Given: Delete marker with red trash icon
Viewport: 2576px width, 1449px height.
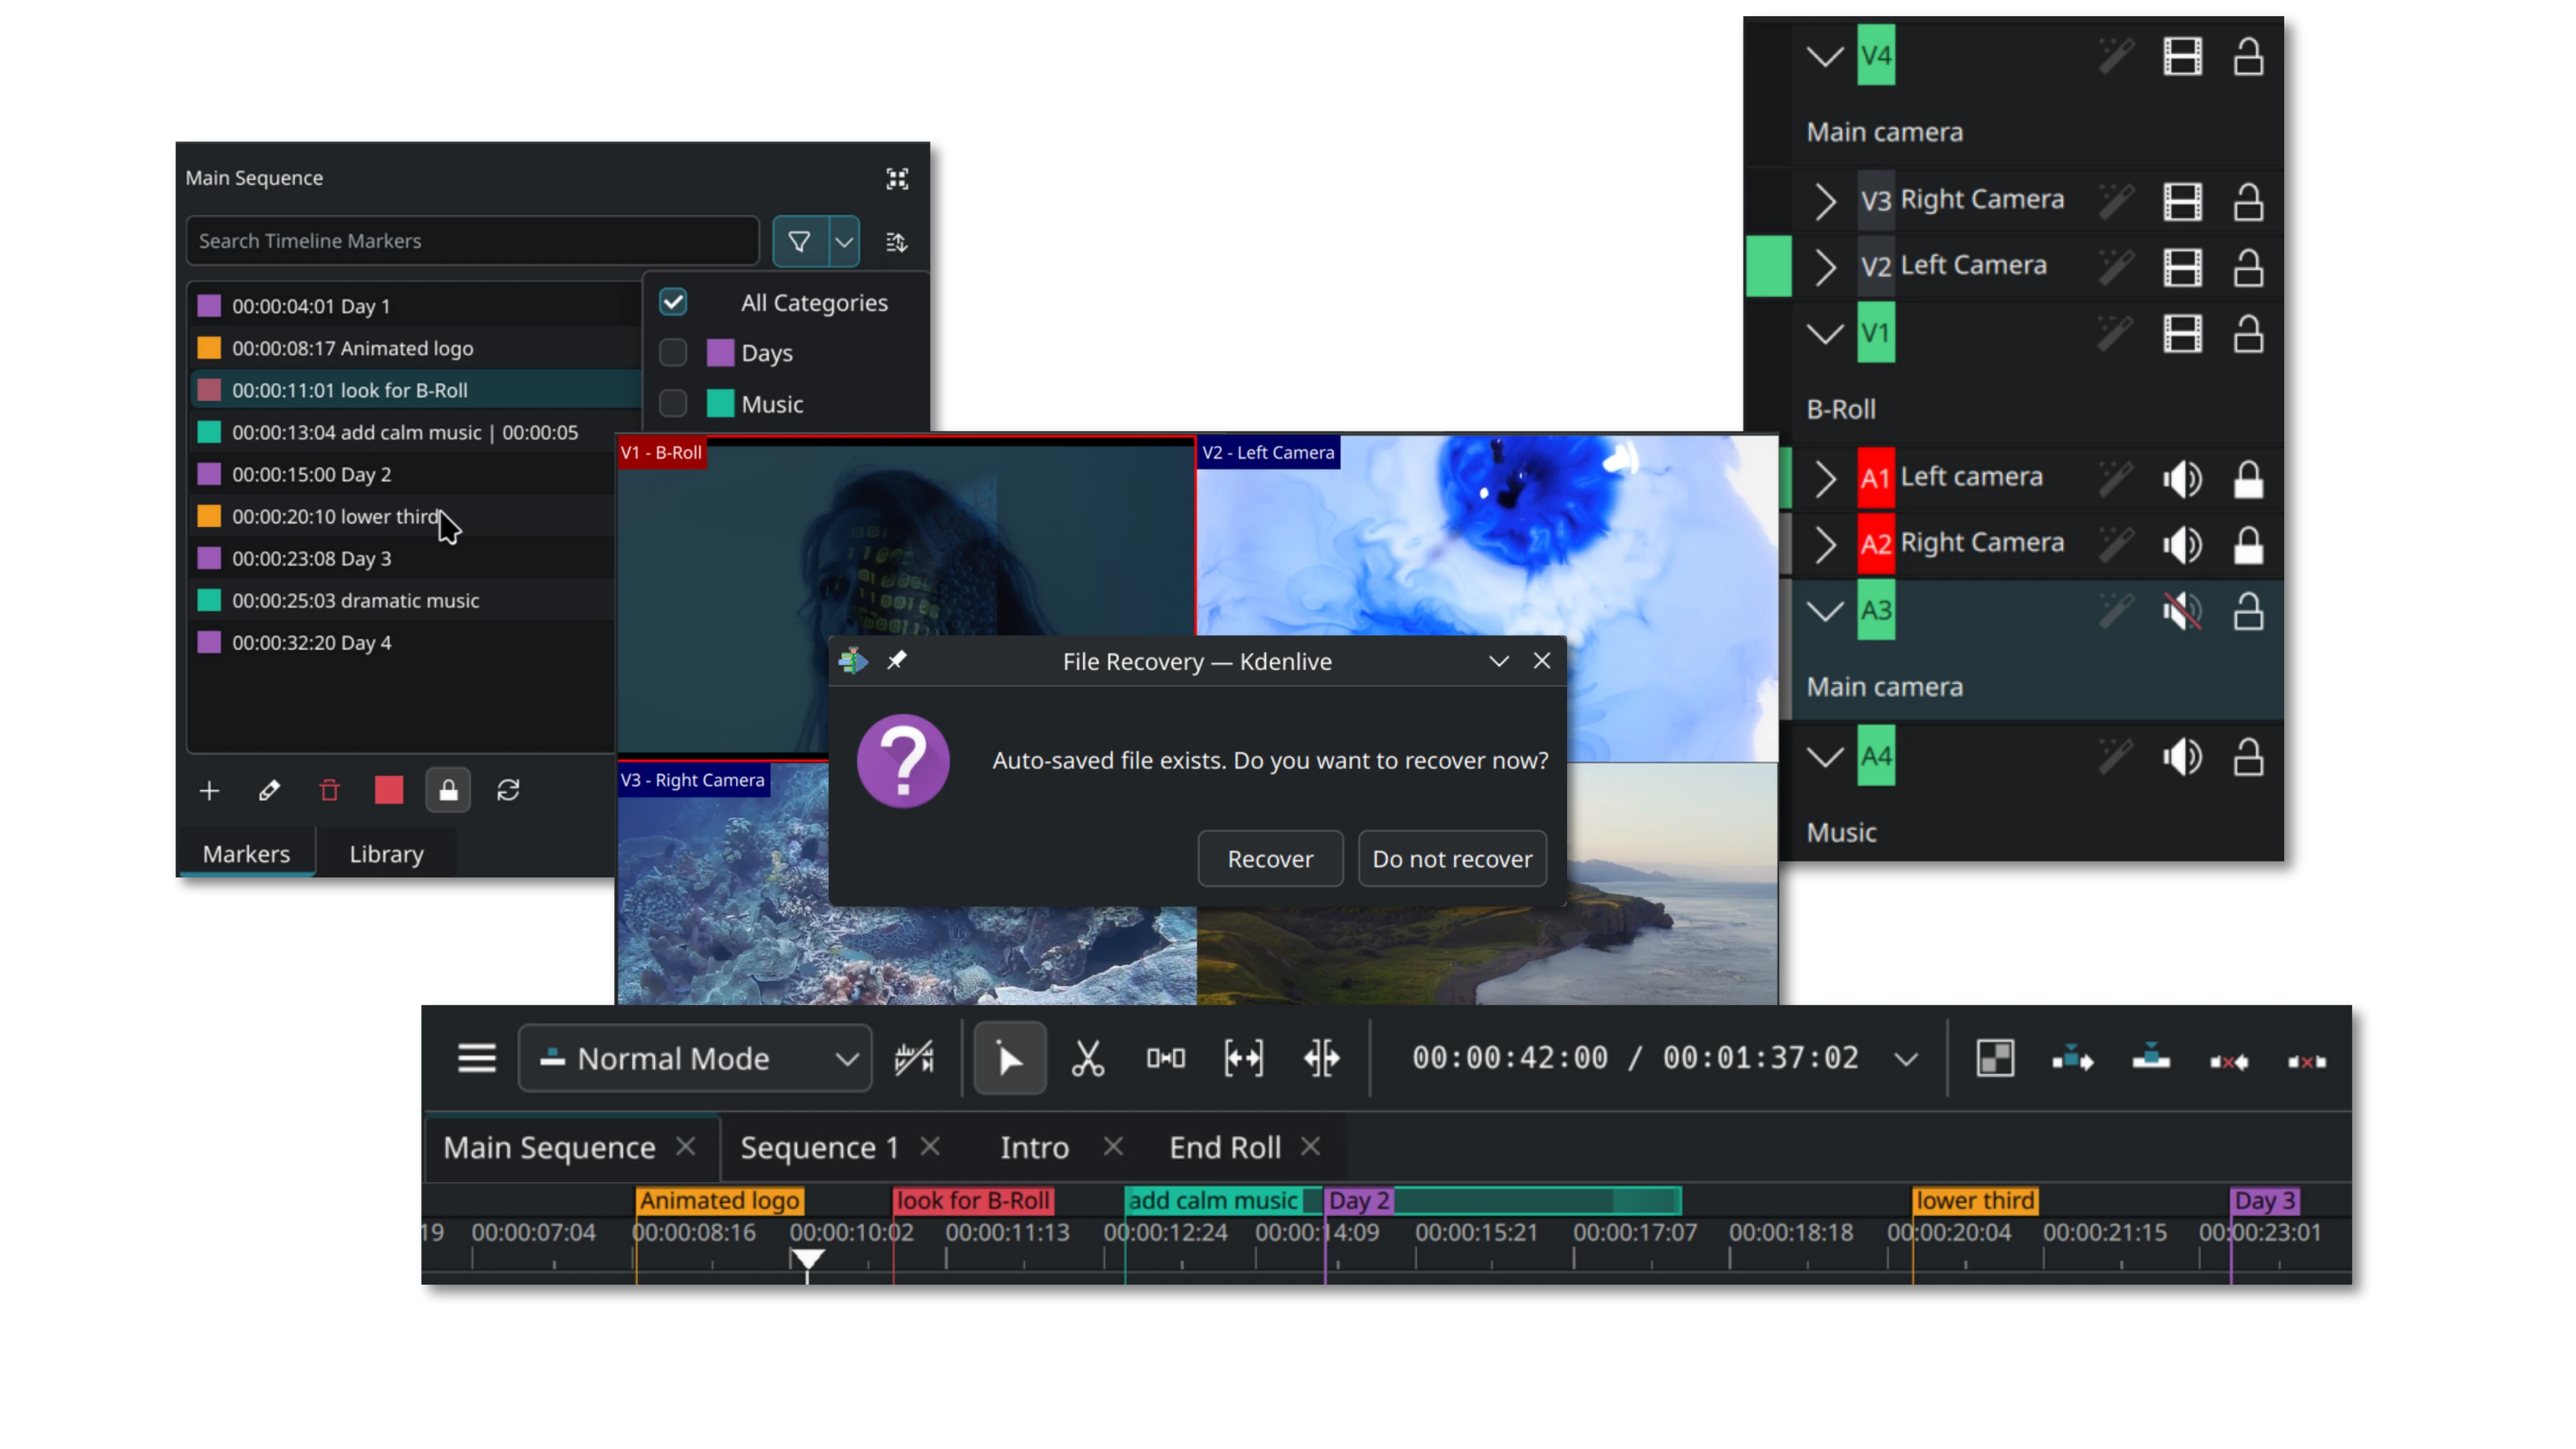Looking at the screenshot, I should click(329, 791).
